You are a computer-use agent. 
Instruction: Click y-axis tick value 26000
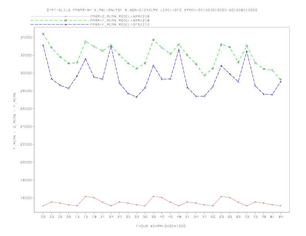click(x=26, y=109)
